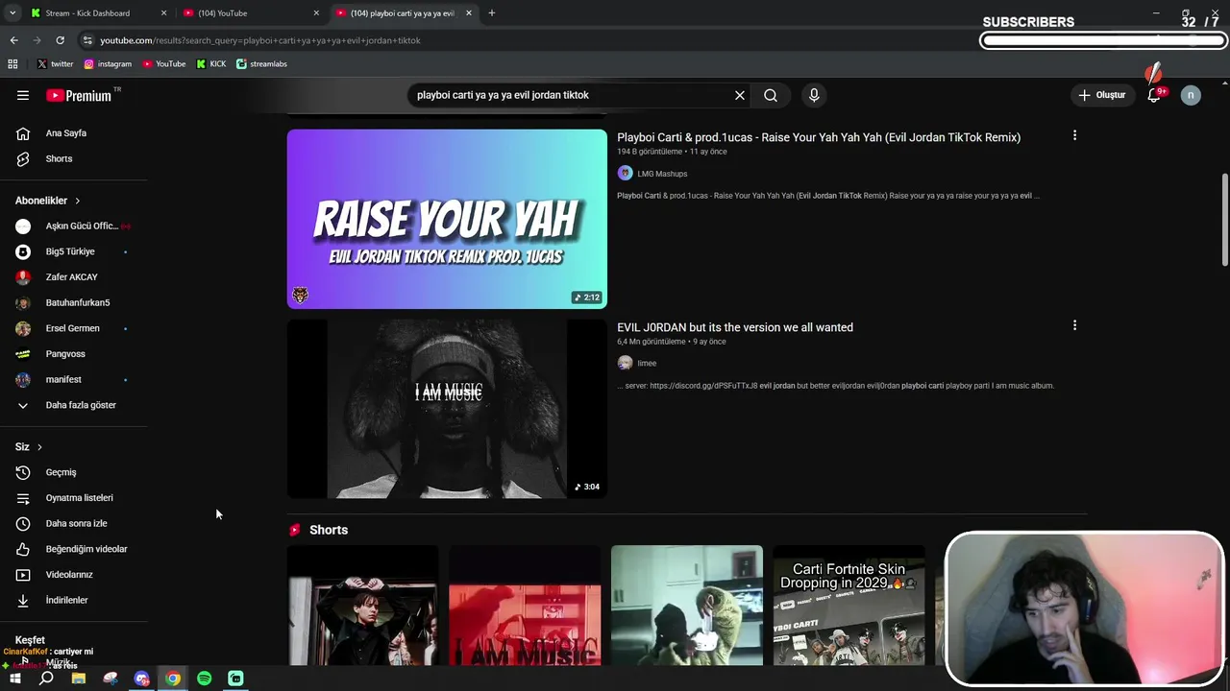Clear the search box with X icon
This screenshot has width=1230, height=691.
coord(740,95)
